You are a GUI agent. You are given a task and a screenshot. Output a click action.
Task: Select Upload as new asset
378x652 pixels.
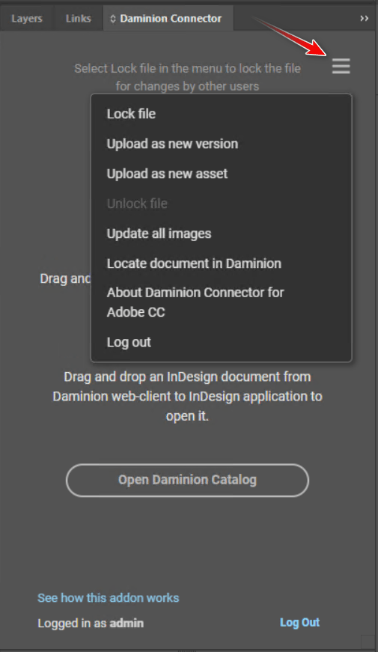[x=167, y=174]
